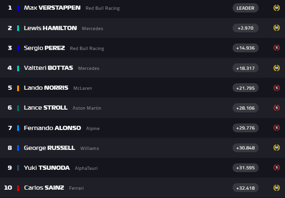
Task: Click Tsunoda's soft tyre icon
Action: coord(276,168)
